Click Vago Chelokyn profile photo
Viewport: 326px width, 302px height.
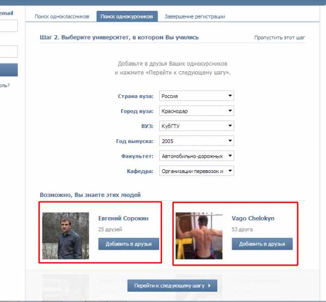[199, 236]
